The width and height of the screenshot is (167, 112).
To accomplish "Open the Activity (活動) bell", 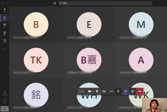I will tap(4, 10).
